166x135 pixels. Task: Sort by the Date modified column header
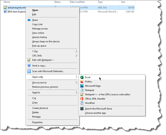click(77, 2)
